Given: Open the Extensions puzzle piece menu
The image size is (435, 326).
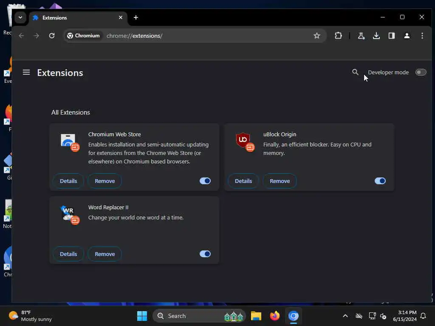Looking at the screenshot, I should pyautogui.click(x=338, y=36).
